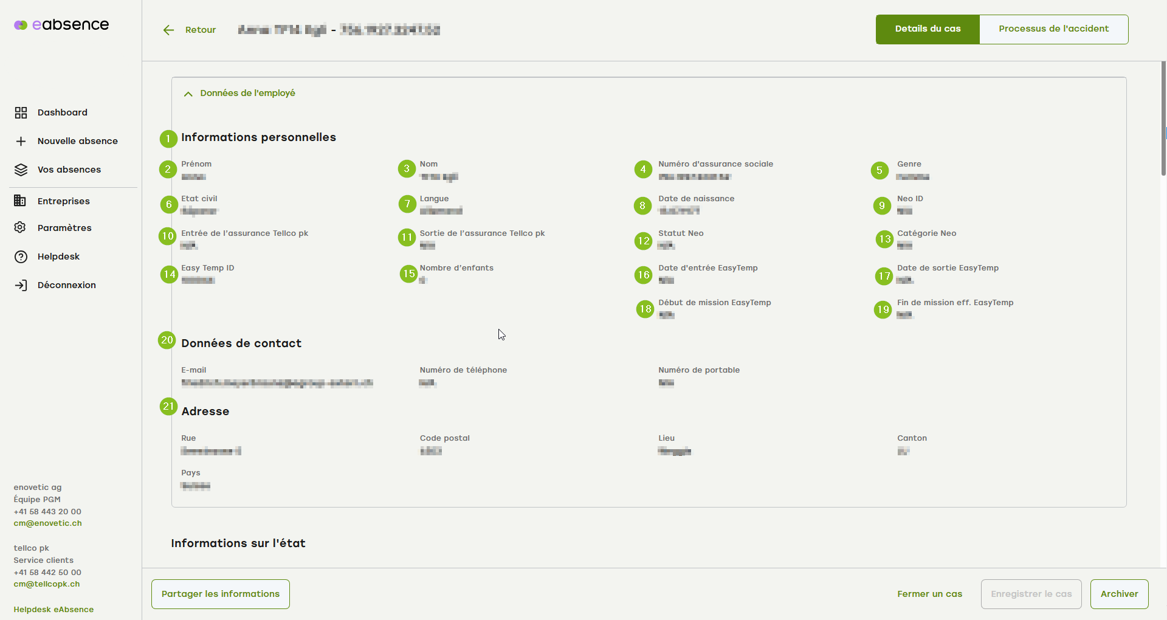
Task: Switch to Processus de l'accident tab
Action: pyautogui.click(x=1053, y=29)
